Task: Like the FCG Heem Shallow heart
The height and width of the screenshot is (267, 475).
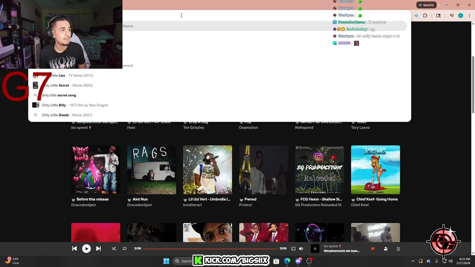Action: coord(297,200)
